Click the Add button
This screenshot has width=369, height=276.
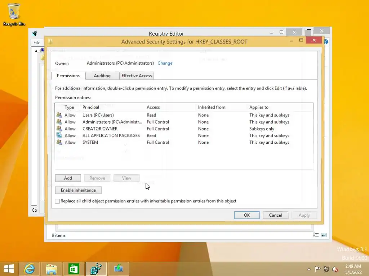coord(68,178)
